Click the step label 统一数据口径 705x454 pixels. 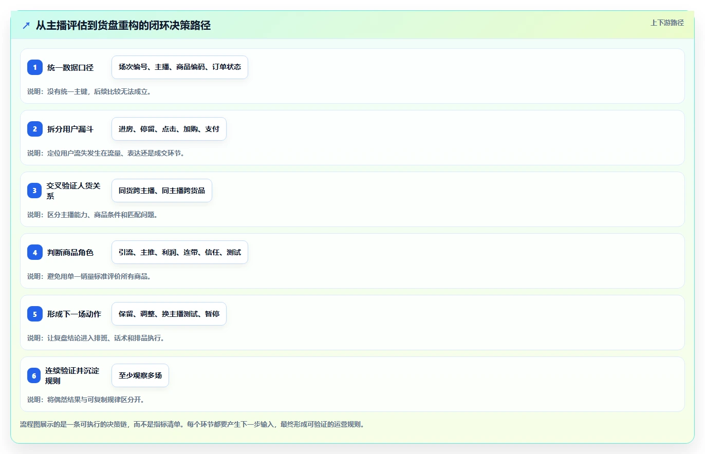point(70,67)
